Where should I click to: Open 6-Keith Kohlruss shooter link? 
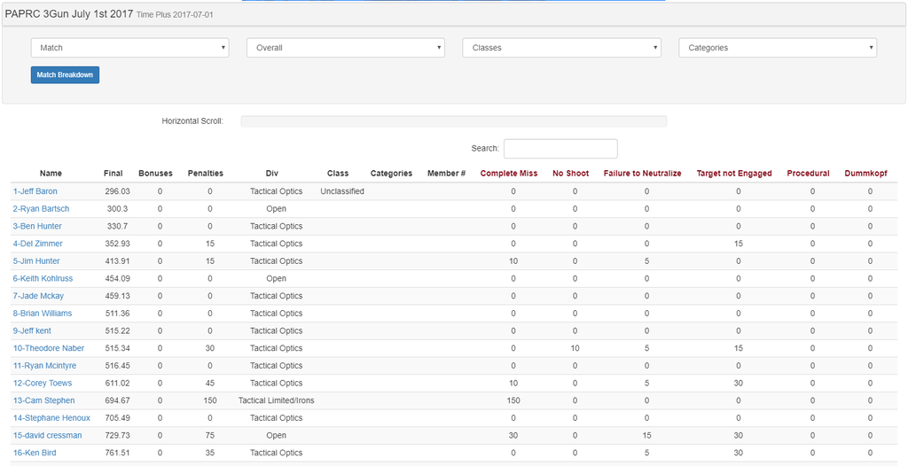tap(43, 278)
